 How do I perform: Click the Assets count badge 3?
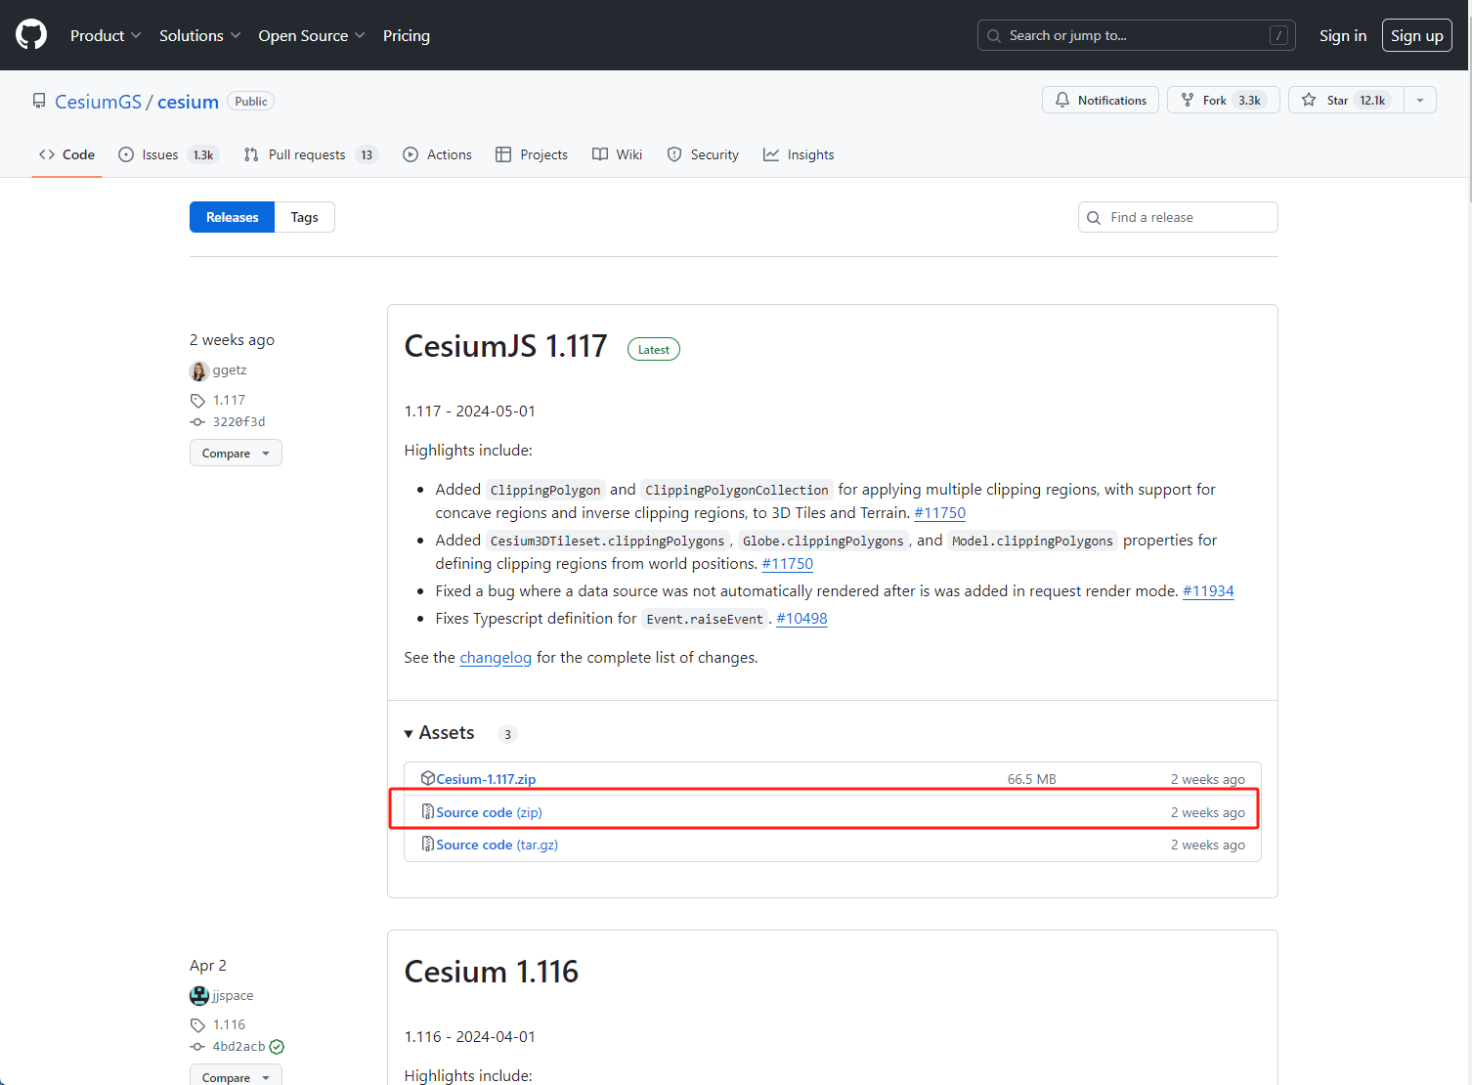click(507, 734)
